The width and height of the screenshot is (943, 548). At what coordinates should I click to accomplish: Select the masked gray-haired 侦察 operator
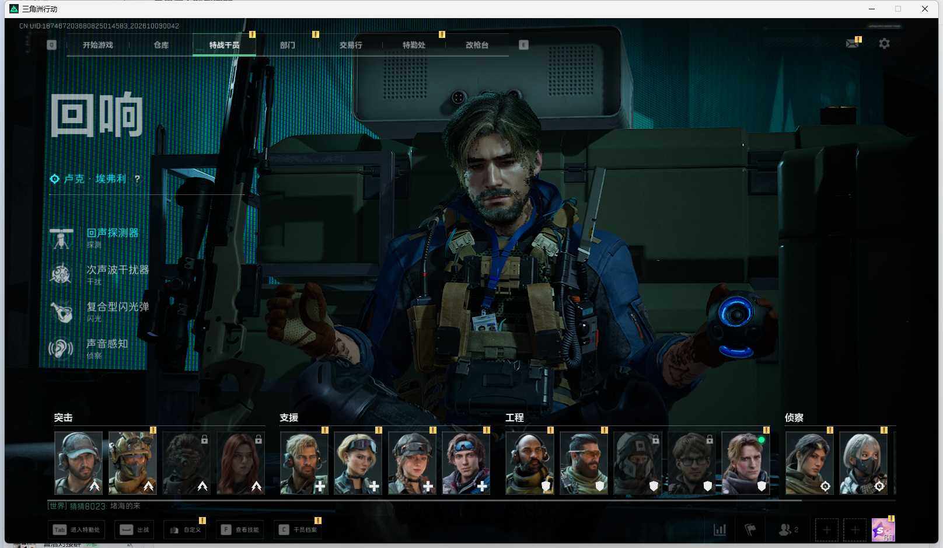(x=864, y=463)
